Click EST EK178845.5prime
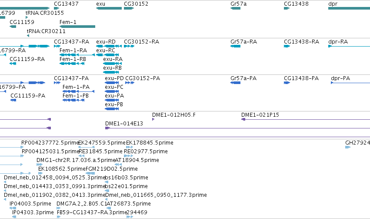370x219 pixels. pyautogui.click(x=150, y=143)
